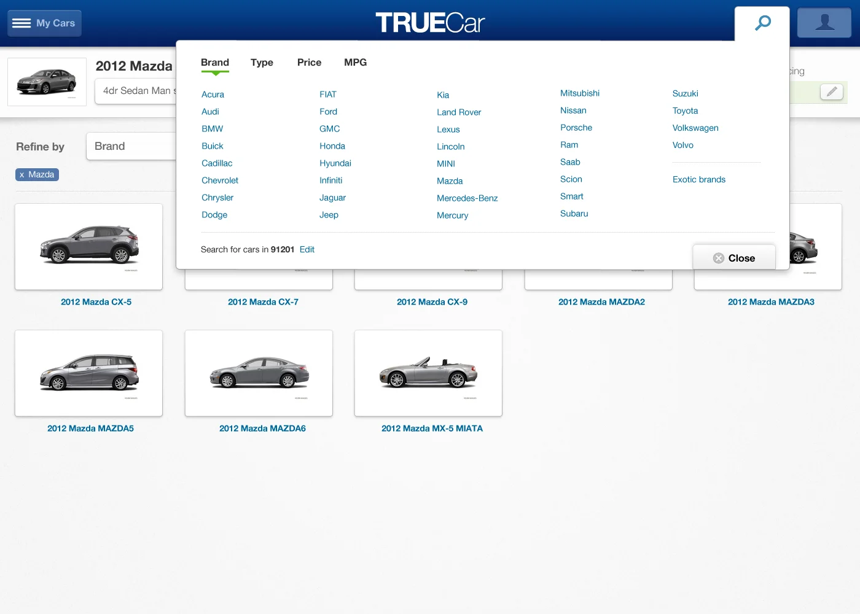Select the Scion brand
This screenshot has height=614, width=860.
pos(571,179)
